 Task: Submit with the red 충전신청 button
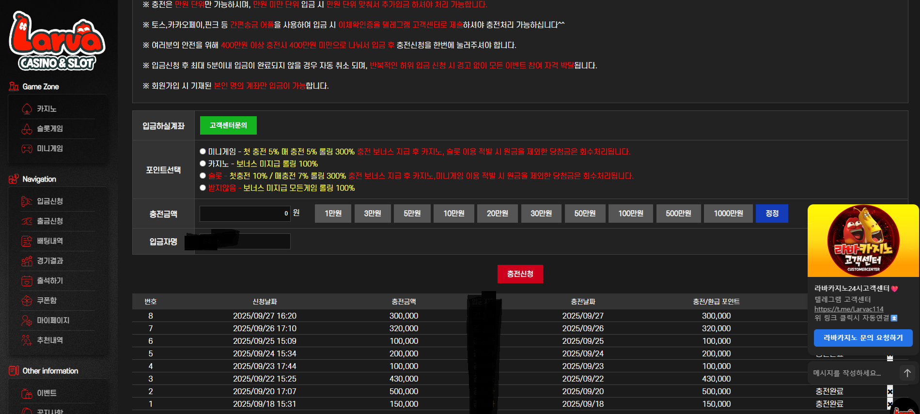(520, 274)
